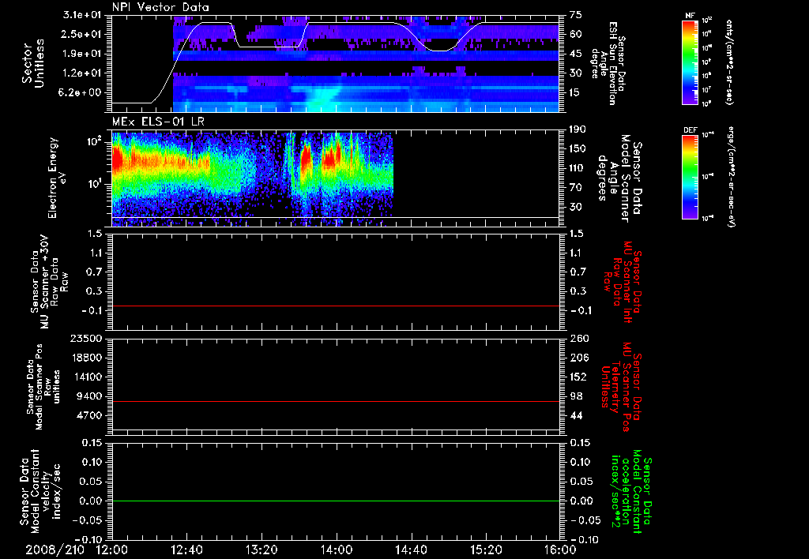
Task: Click the 9400 scanner position tick value
Action: 90,396
